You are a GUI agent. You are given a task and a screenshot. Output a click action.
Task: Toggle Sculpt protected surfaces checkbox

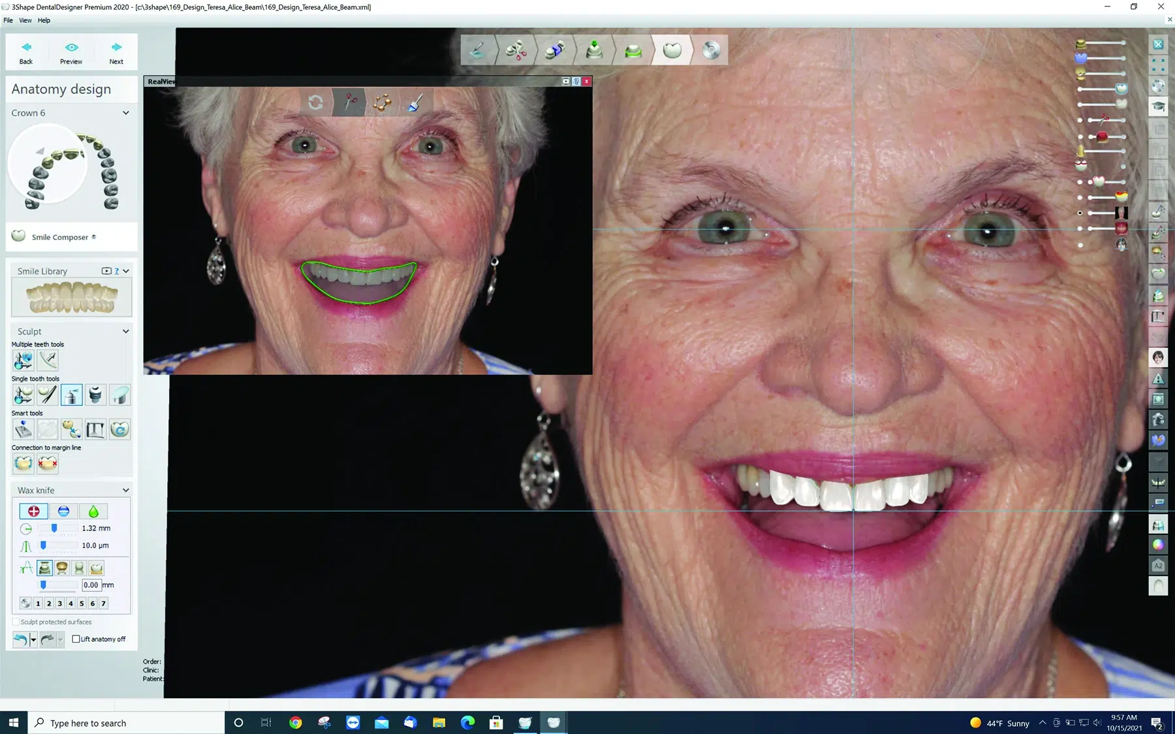16,622
